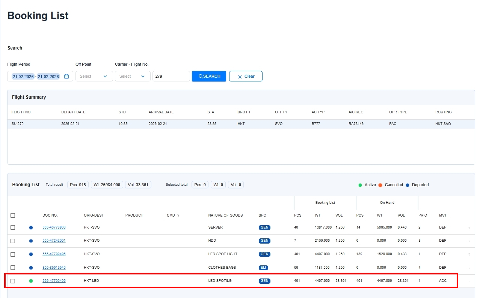The image size is (477, 298).
Task: Expand the Off Point dropdown
Action: pos(94,76)
